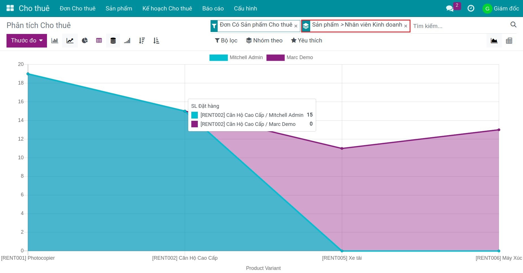Open the Đơn Cho thuê menu

point(78,8)
